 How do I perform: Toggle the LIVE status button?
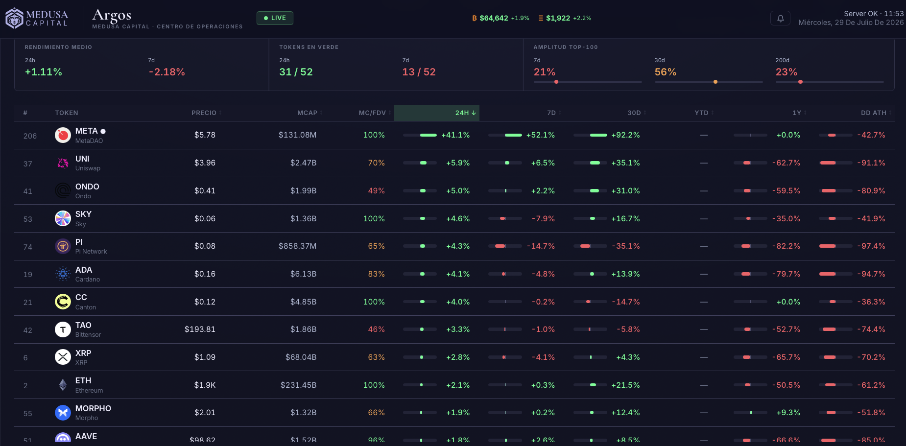pyautogui.click(x=275, y=18)
